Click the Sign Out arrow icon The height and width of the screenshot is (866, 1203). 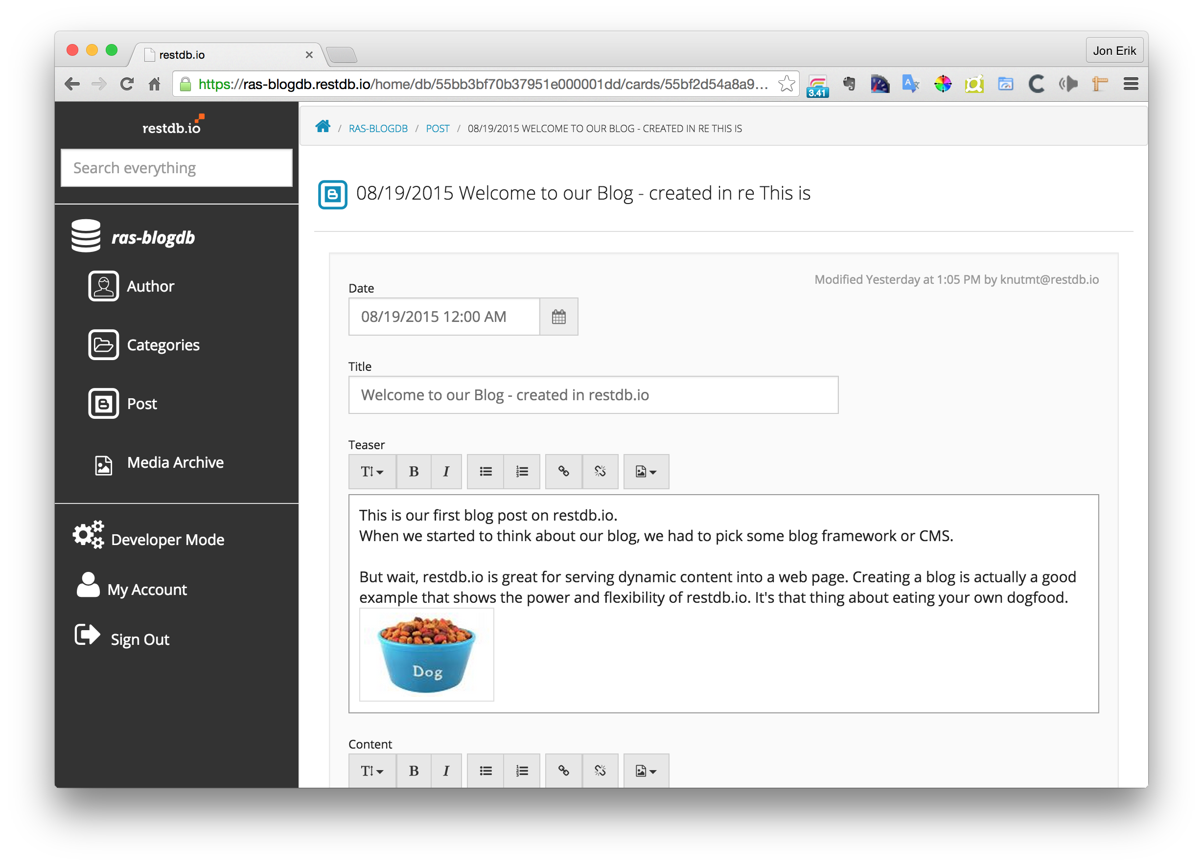tap(87, 635)
